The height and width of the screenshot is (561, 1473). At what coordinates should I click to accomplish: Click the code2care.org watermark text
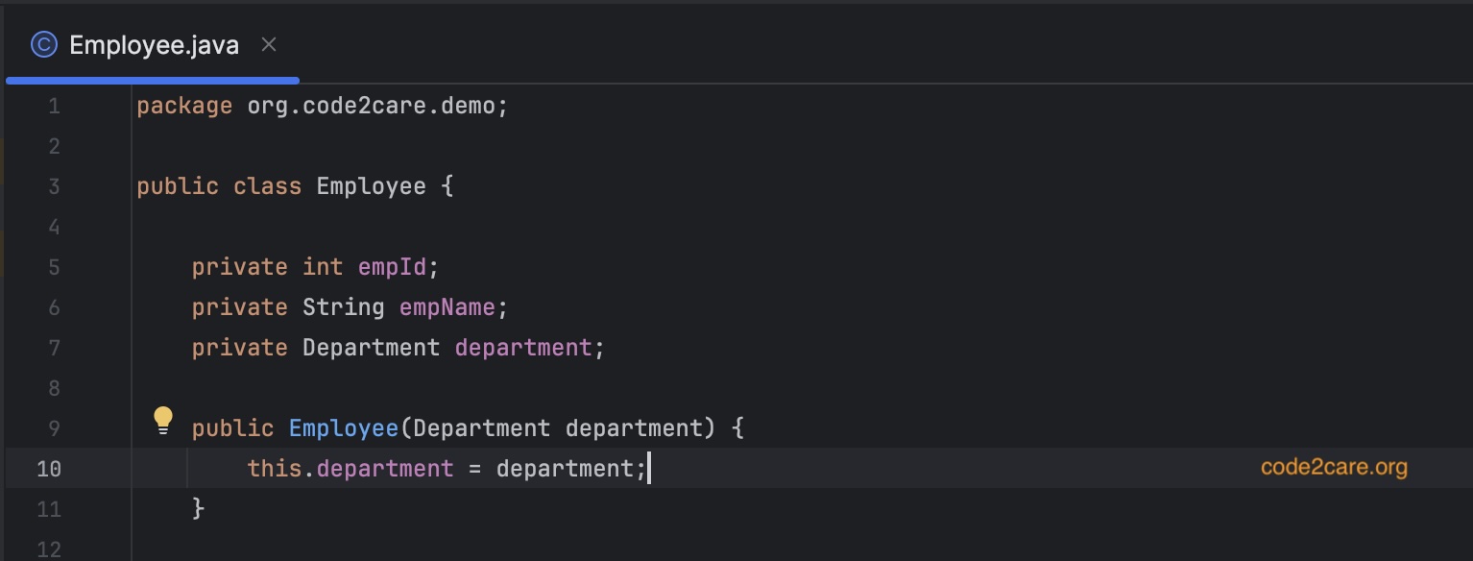(1334, 468)
